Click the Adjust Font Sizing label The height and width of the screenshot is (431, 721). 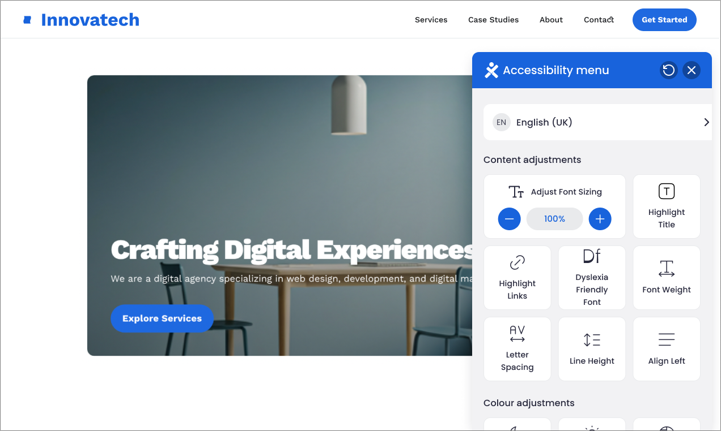566,192
